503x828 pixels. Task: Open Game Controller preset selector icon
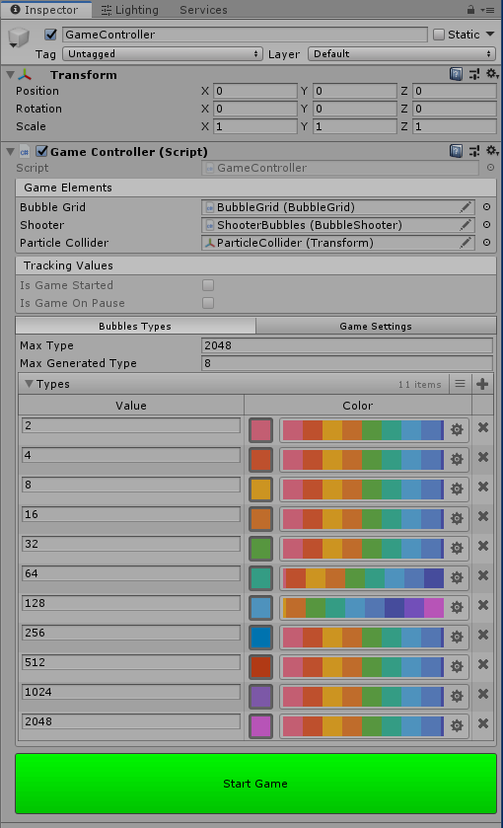tap(474, 152)
